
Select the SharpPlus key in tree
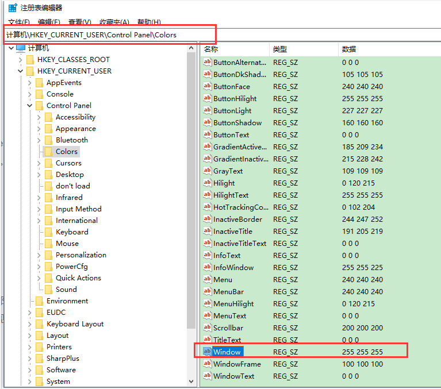click(x=63, y=359)
